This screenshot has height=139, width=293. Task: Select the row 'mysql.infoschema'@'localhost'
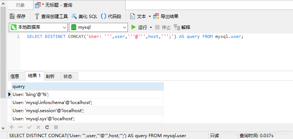pos(87,103)
